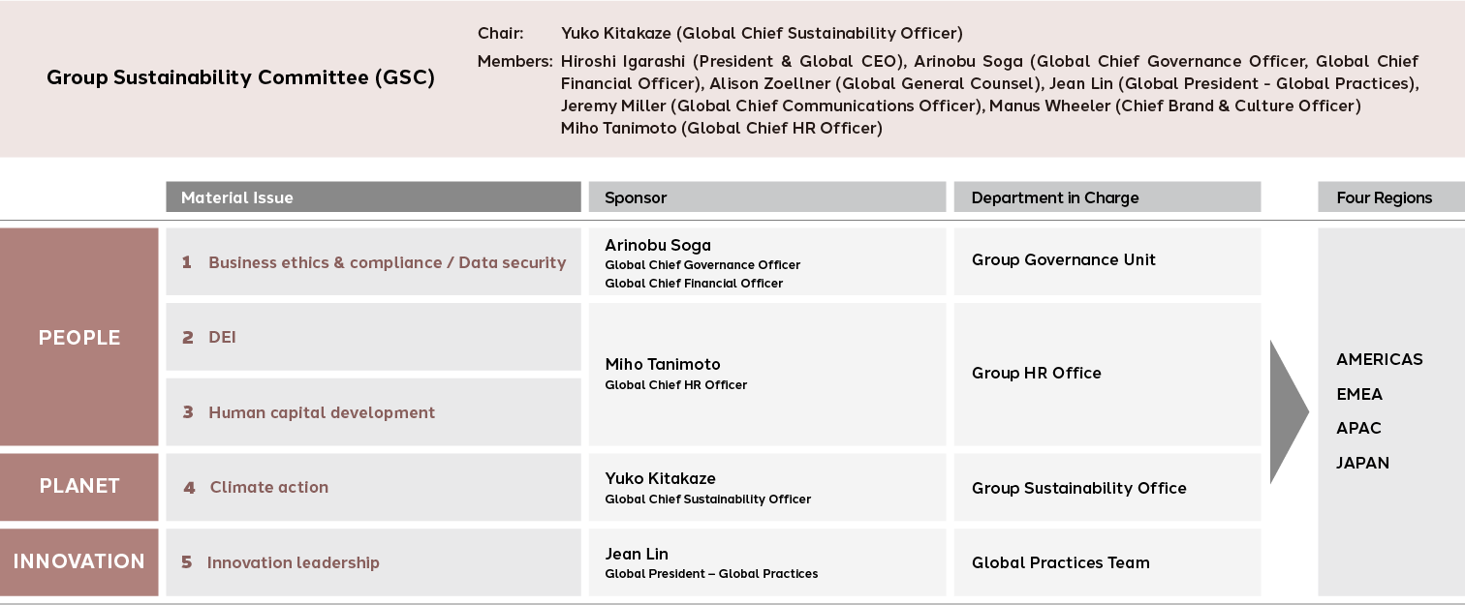
Task: Open the Climate action issue
Action: click(374, 487)
